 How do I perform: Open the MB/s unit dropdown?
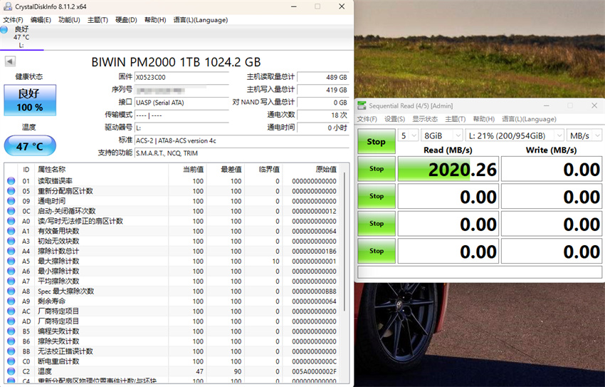click(x=584, y=135)
